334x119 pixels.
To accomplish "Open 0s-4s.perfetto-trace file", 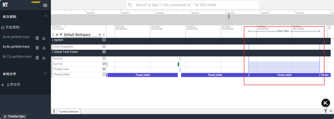I will click(x=16, y=37).
